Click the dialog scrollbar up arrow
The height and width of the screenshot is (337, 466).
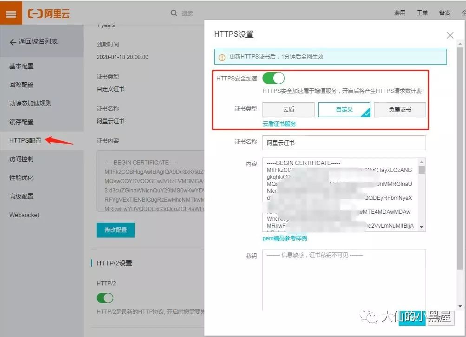[460, 44]
